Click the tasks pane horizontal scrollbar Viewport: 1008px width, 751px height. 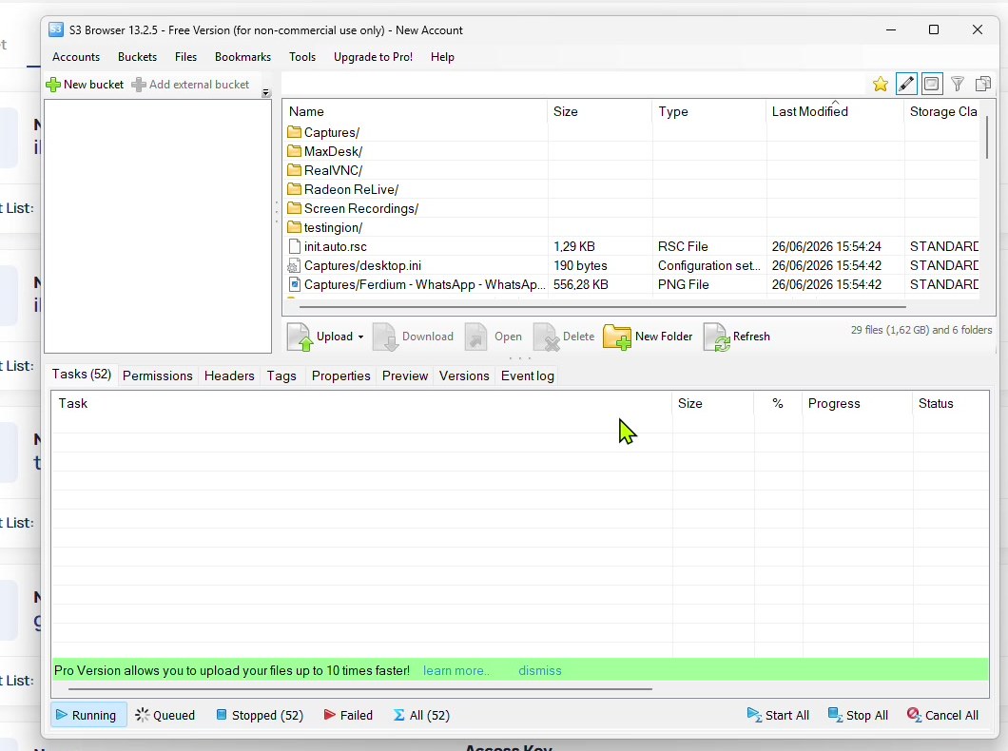pos(360,689)
